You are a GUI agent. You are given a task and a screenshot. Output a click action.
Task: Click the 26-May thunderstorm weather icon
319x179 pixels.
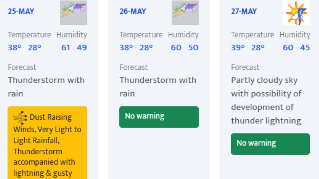[185, 13]
